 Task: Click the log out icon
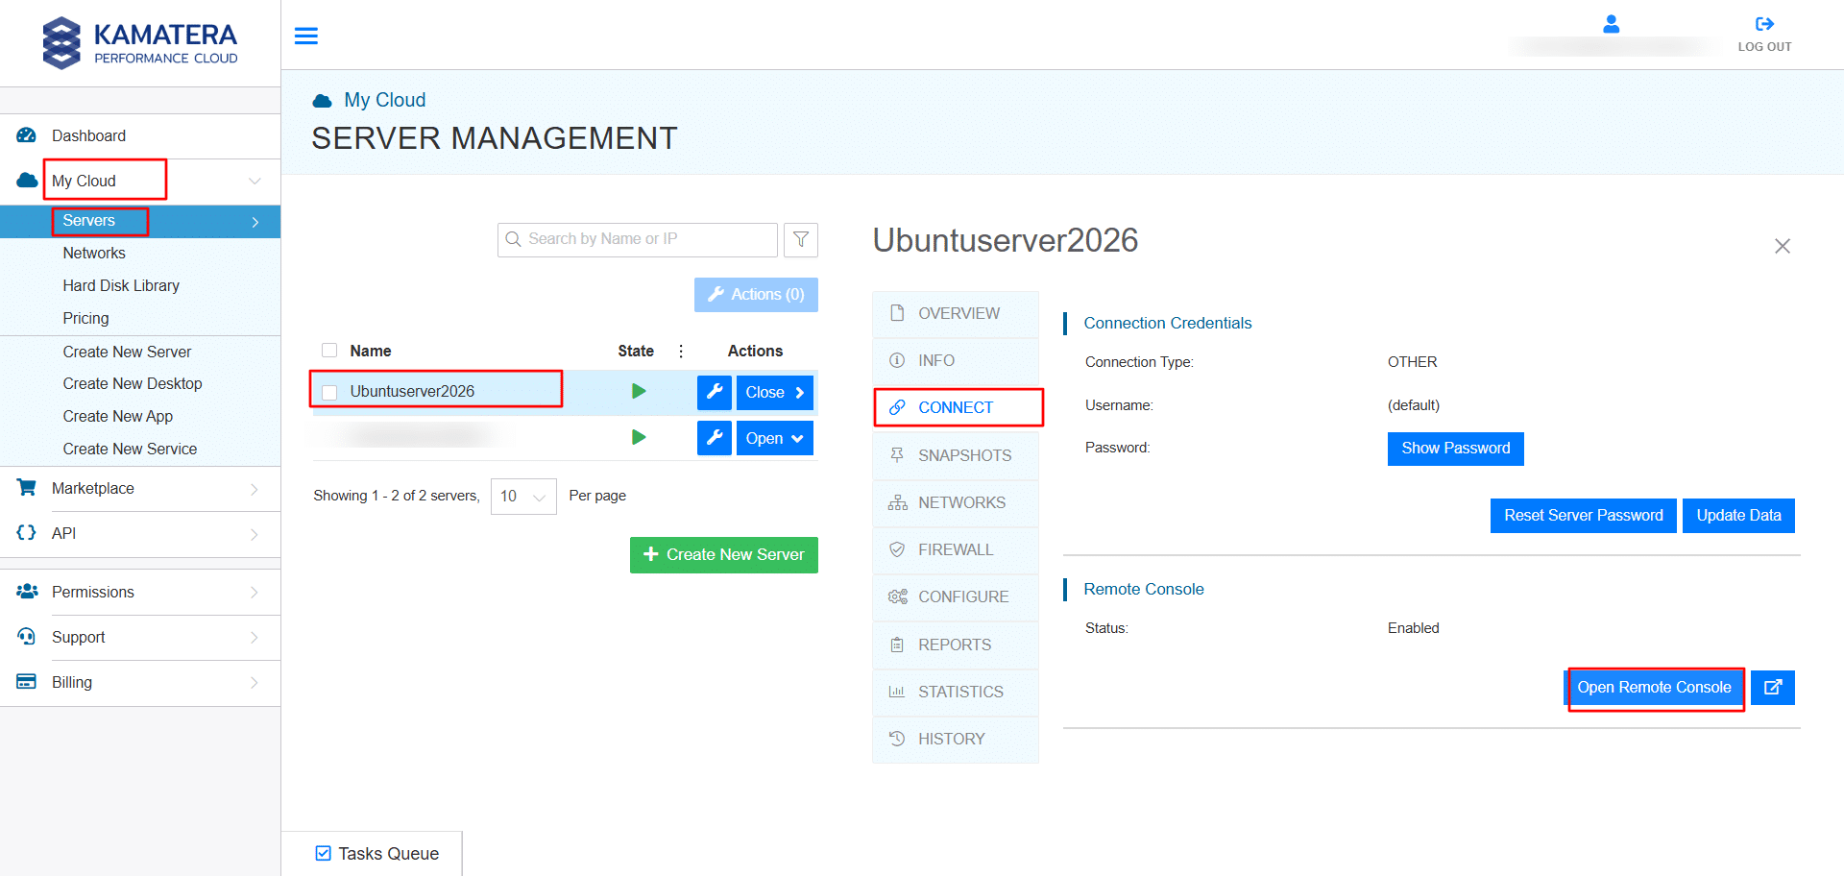coord(1764,24)
